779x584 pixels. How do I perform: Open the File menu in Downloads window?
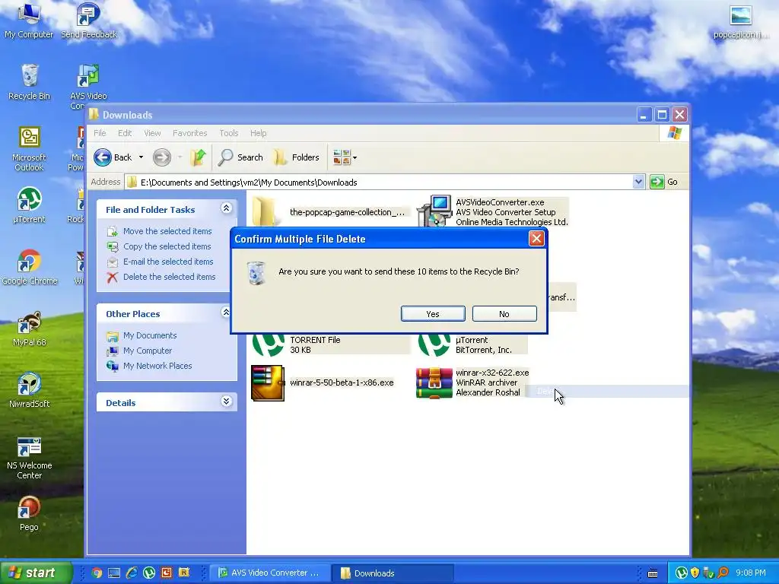pos(100,133)
